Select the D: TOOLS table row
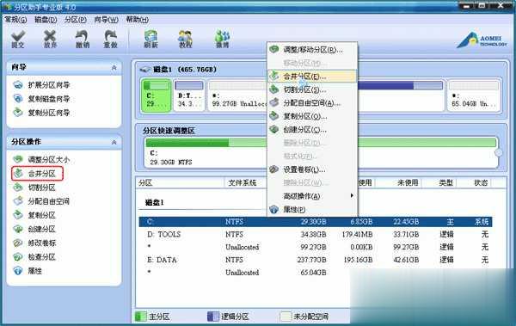This screenshot has width=516, height=326. 316,235
